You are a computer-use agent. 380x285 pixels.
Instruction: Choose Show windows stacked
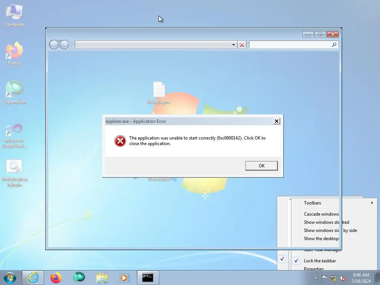(334, 222)
